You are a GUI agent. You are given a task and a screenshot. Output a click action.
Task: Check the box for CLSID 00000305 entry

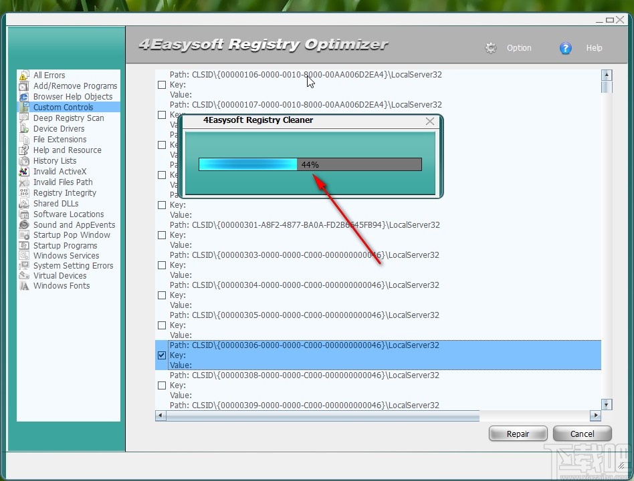162,325
